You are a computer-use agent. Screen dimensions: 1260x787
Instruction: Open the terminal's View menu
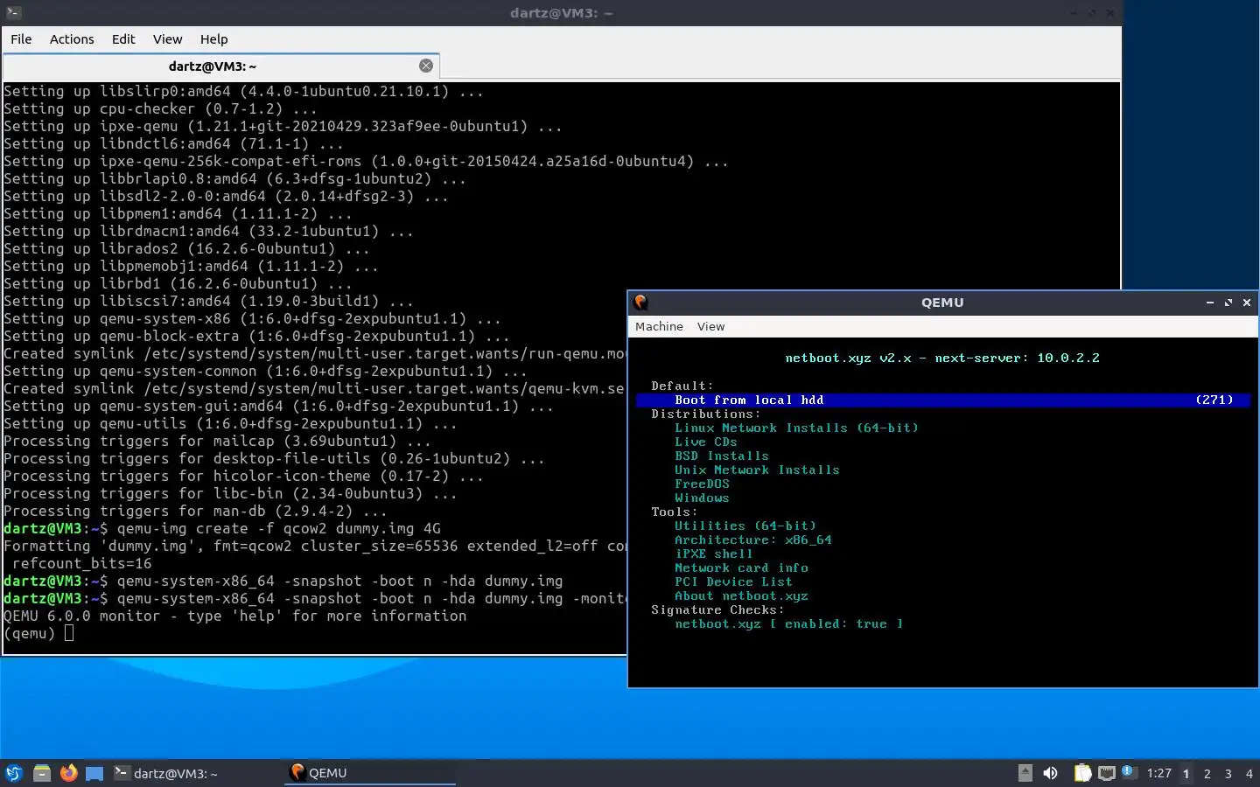click(168, 39)
